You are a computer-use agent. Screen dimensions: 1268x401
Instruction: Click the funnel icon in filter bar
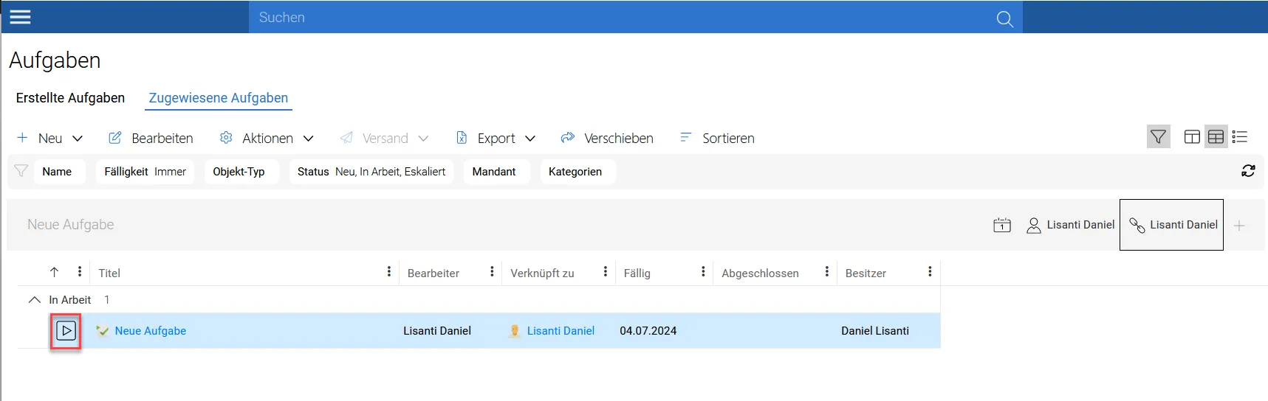click(21, 171)
